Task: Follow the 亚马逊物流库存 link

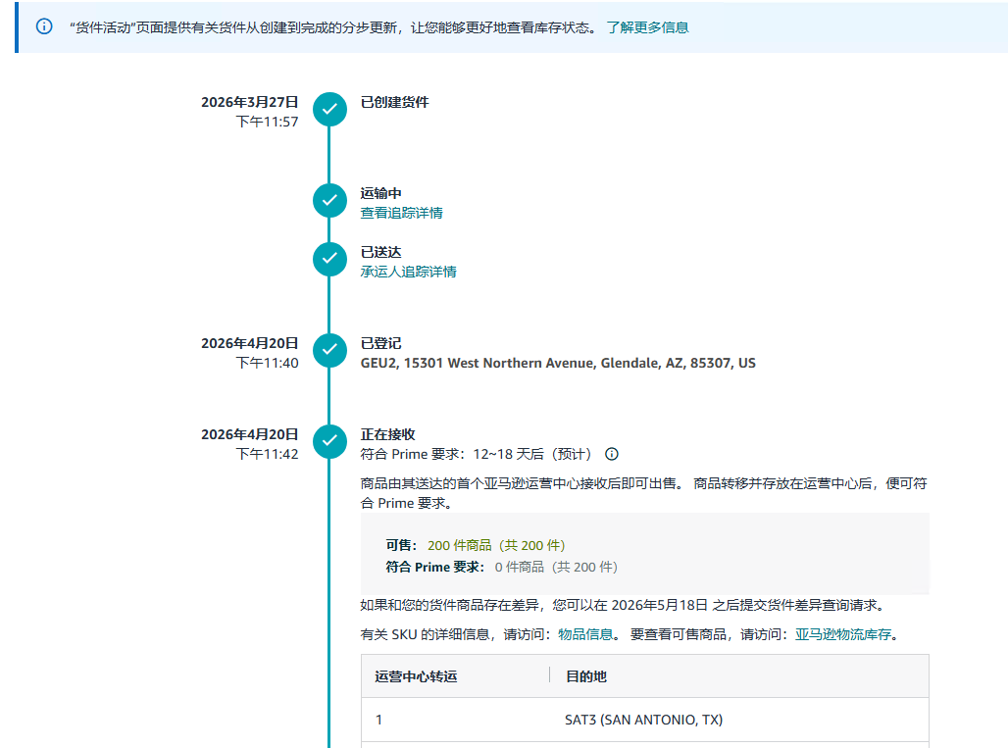Action: pyautogui.click(x=843, y=634)
